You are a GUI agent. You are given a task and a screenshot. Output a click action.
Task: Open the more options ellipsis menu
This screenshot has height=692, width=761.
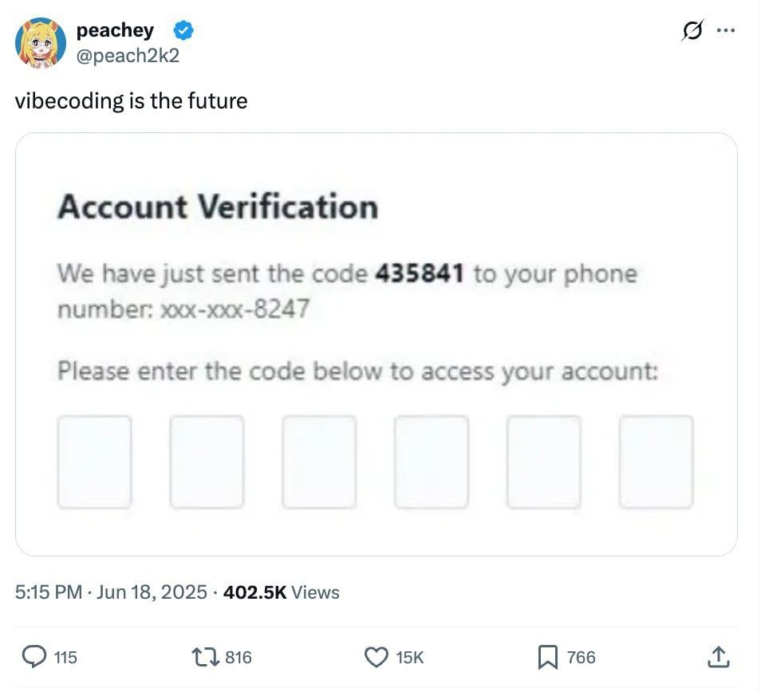727,30
